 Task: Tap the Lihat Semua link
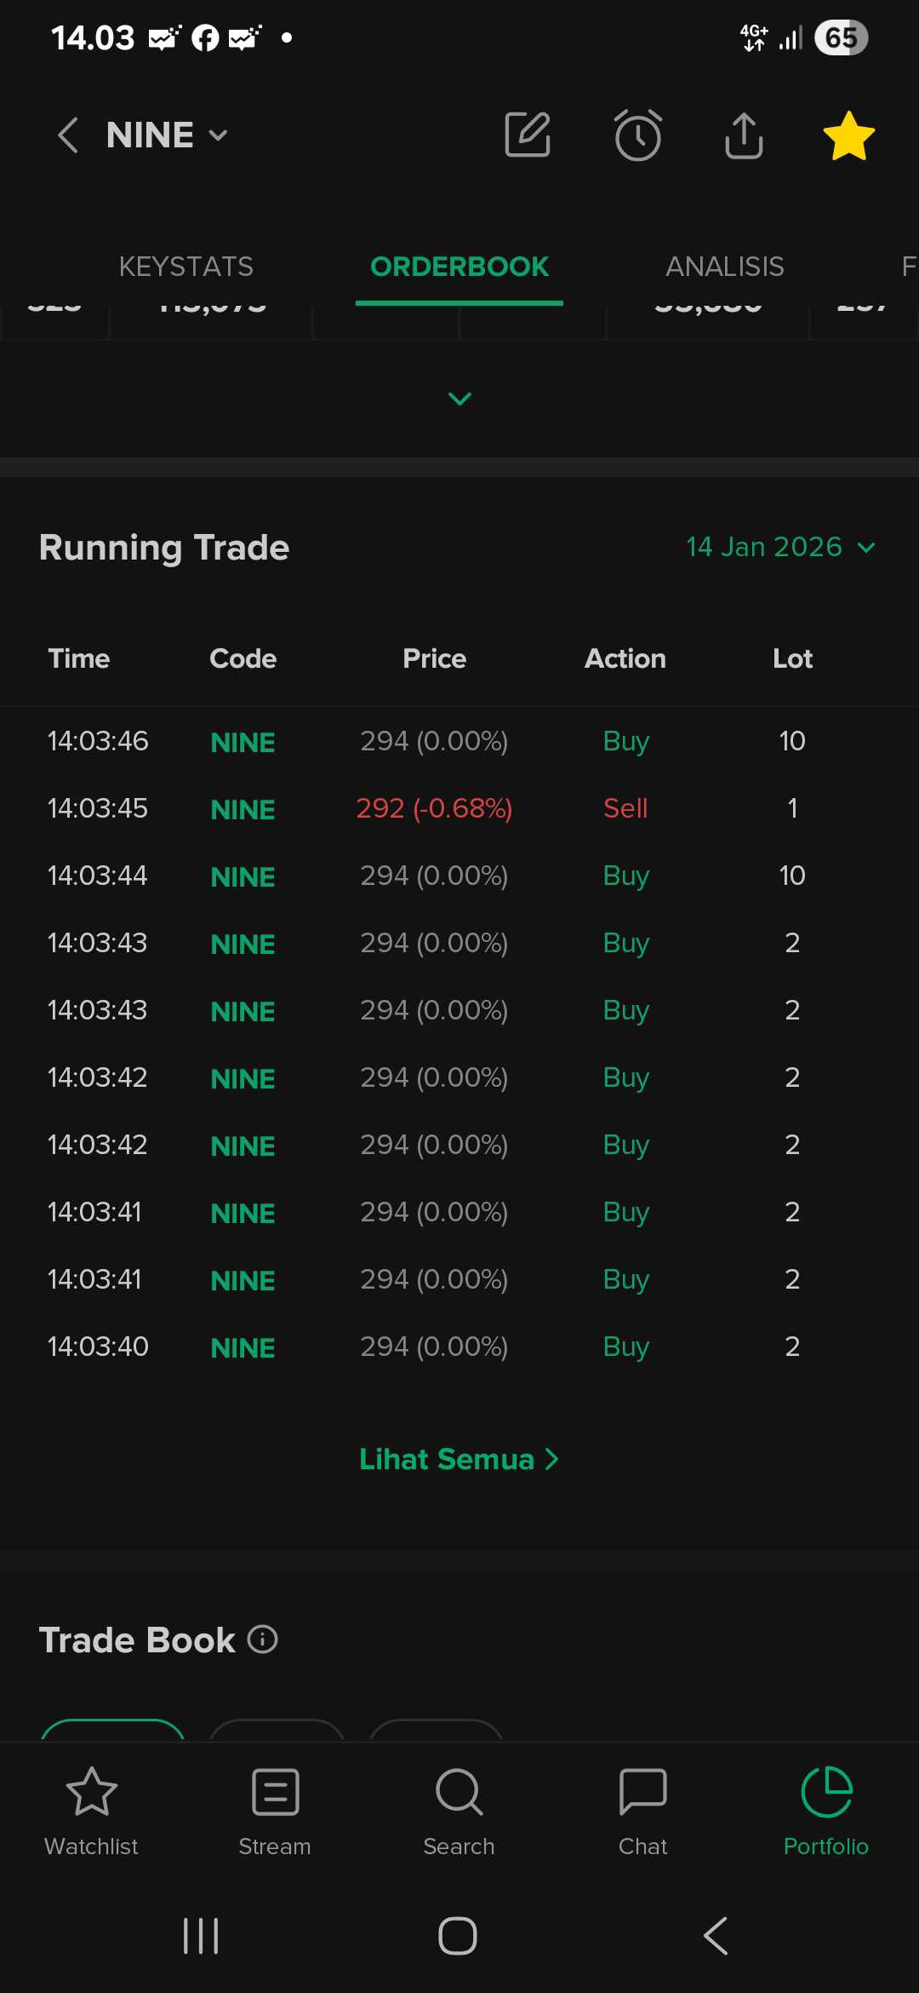[459, 1459]
